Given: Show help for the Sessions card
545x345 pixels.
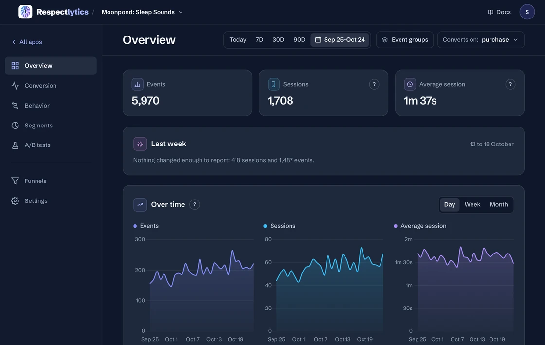Looking at the screenshot, I should [374, 85].
